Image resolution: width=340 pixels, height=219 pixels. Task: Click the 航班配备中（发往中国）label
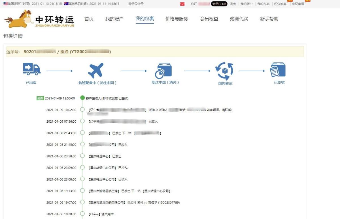[x=97, y=83]
